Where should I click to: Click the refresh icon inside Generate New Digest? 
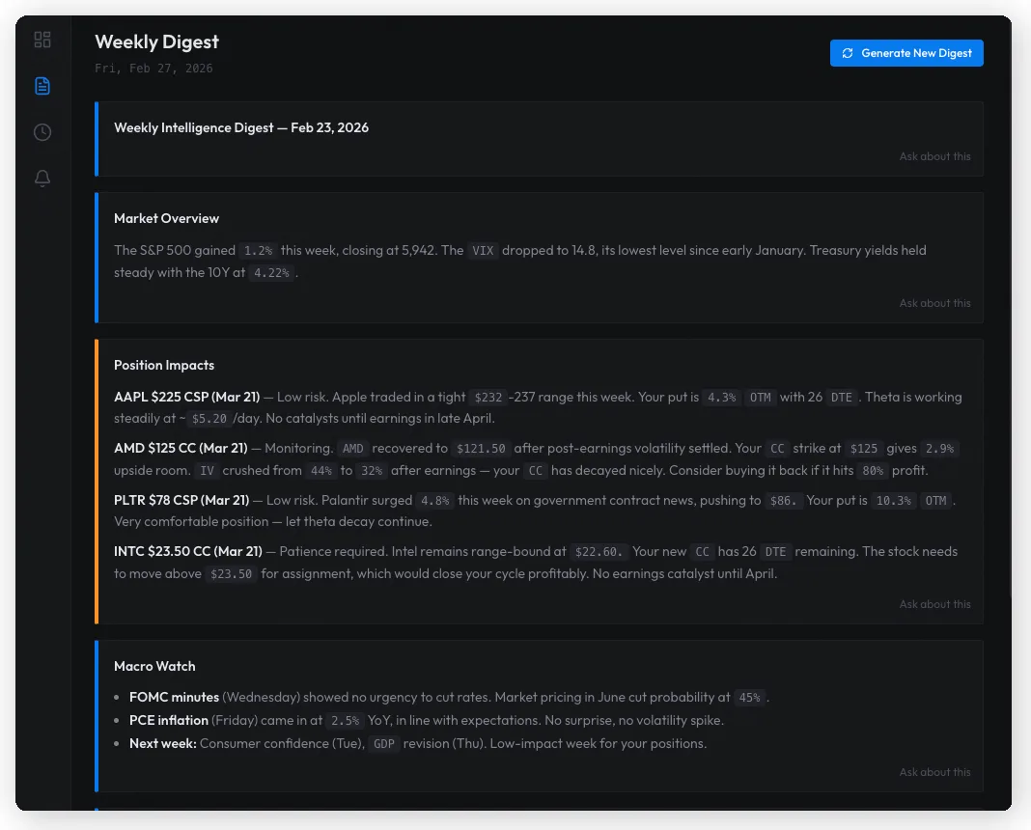(x=846, y=53)
